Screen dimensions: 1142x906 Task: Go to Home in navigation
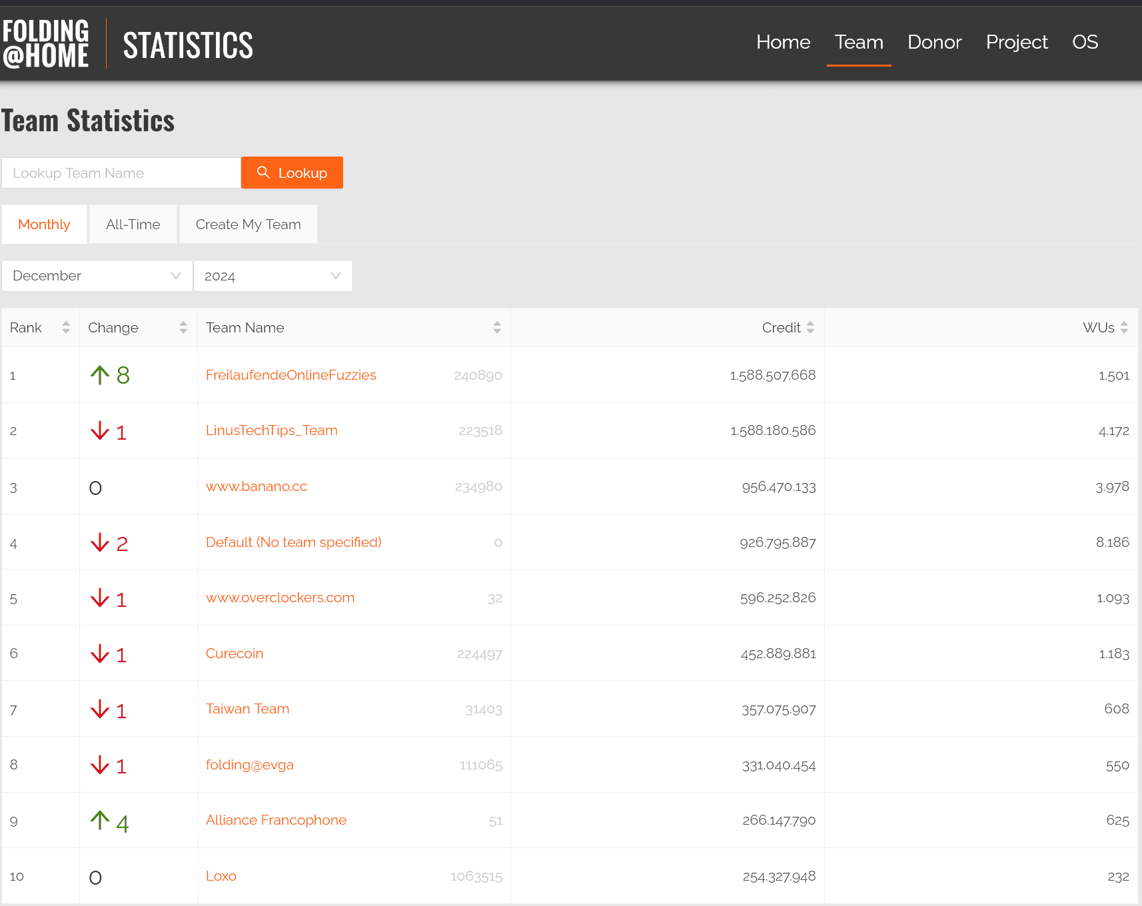pyautogui.click(x=784, y=42)
